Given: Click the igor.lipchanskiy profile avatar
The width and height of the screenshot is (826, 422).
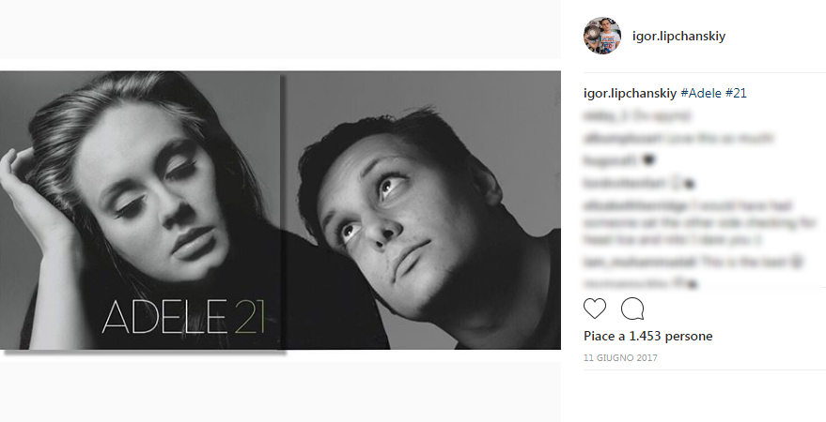Looking at the screenshot, I should click(602, 37).
